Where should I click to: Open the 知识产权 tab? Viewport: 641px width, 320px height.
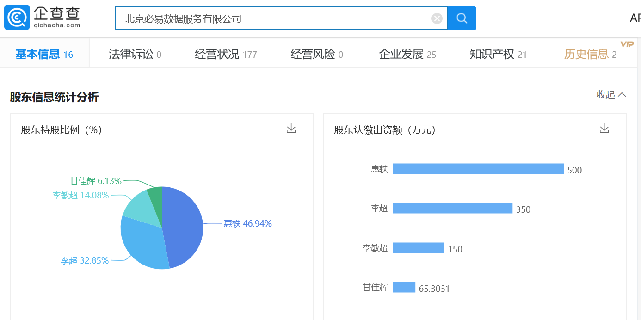pyautogui.click(x=498, y=55)
